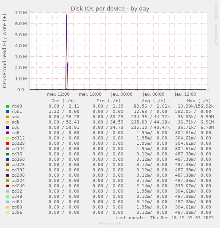
Task: Click the rbd0 device label
Action: (17, 106)
